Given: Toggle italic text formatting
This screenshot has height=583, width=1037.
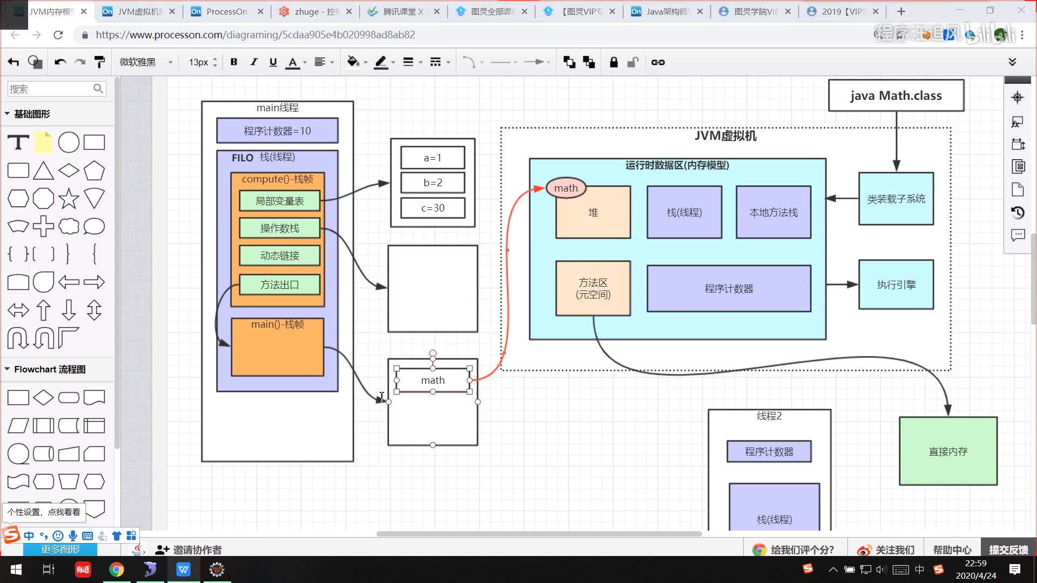Looking at the screenshot, I should pyautogui.click(x=253, y=62).
